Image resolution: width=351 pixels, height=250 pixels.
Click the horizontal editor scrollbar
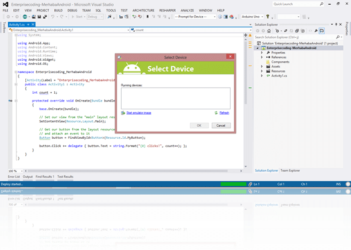click(x=128, y=171)
